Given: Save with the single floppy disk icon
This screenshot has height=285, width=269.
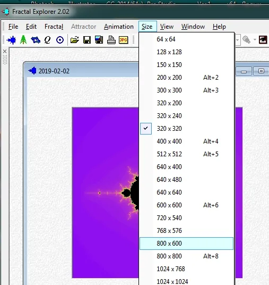Looking at the screenshot, I should click(x=87, y=40).
